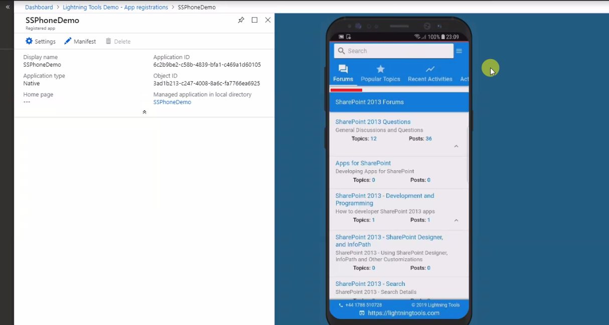Collapse the left sidebar with double chevron
Image resolution: width=609 pixels, height=325 pixels.
point(8,7)
